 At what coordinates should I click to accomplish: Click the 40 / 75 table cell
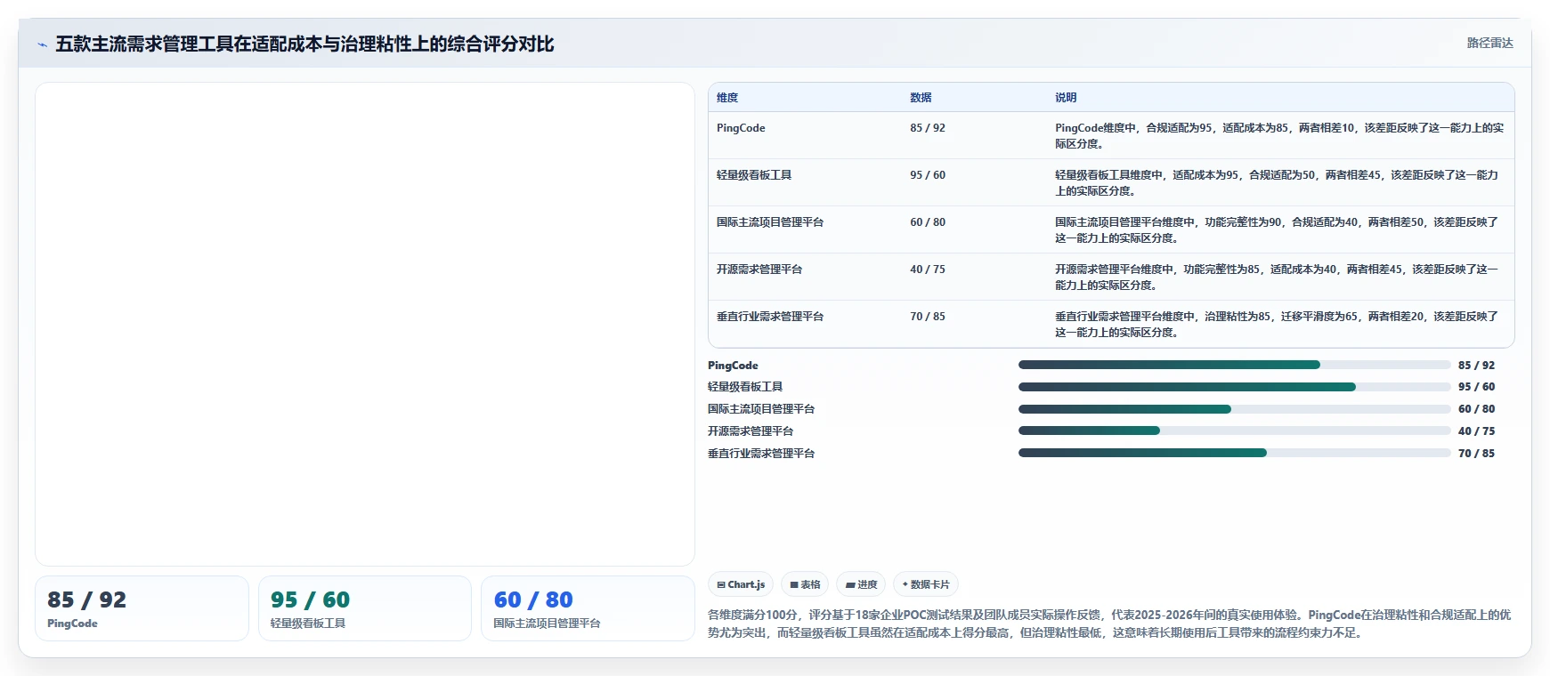coord(928,270)
